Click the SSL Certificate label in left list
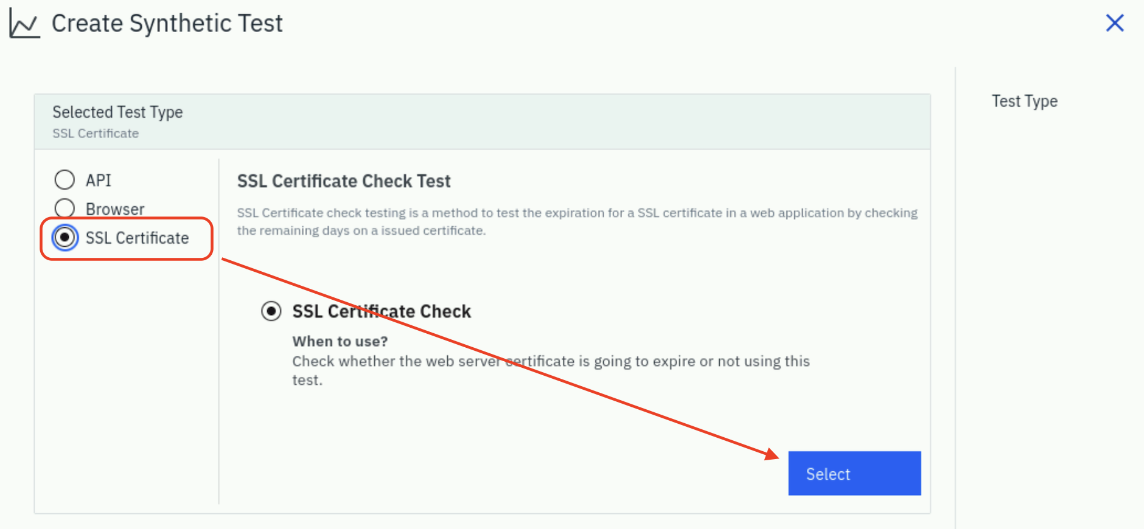 point(137,238)
